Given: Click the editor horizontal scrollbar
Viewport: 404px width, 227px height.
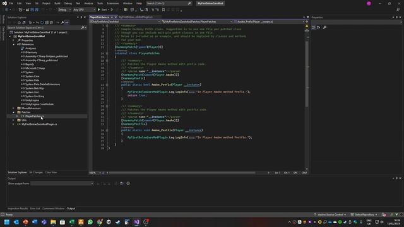Looking at the screenshot, I should point(182,173).
